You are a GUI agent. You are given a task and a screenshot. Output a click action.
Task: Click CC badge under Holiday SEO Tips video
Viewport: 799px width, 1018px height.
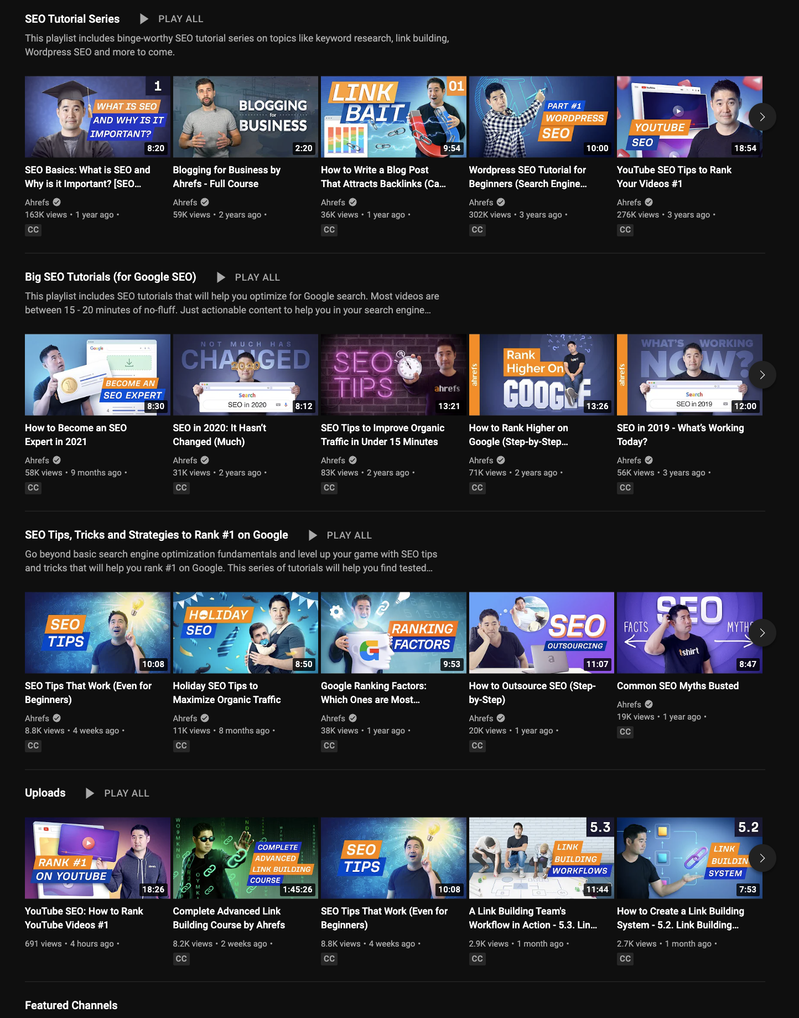(181, 746)
